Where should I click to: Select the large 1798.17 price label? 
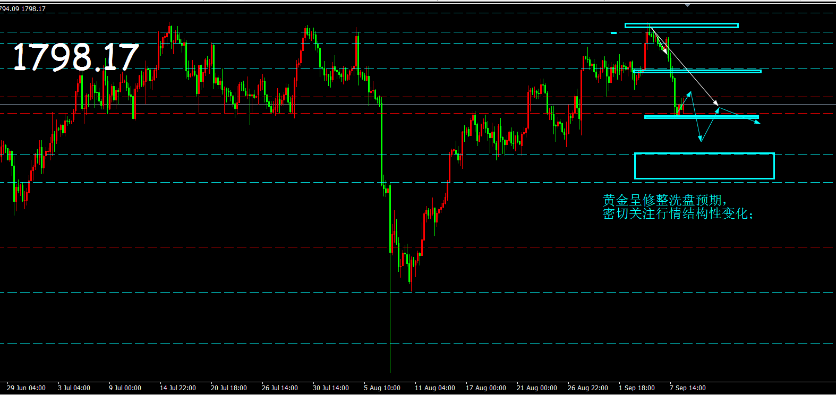coord(75,57)
